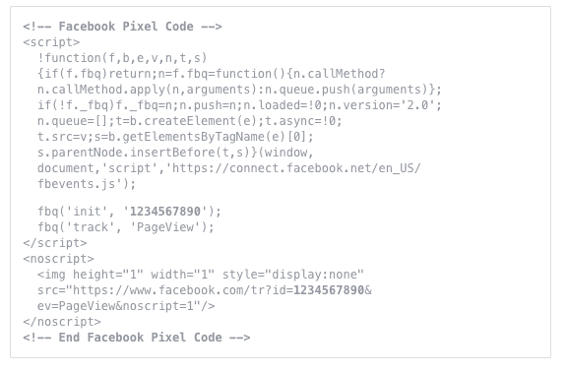Image resolution: width=568 pixels, height=372 pixels.
Task: Click the End Facebook Pixel Code comment
Action: [x=137, y=338]
